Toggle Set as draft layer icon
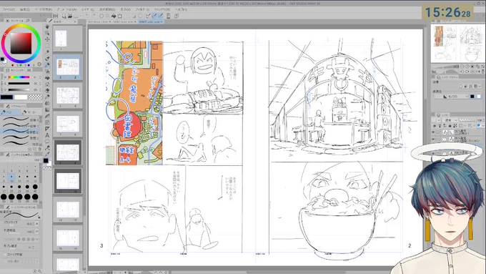The image size is (486, 274). pyautogui.click(x=445, y=126)
